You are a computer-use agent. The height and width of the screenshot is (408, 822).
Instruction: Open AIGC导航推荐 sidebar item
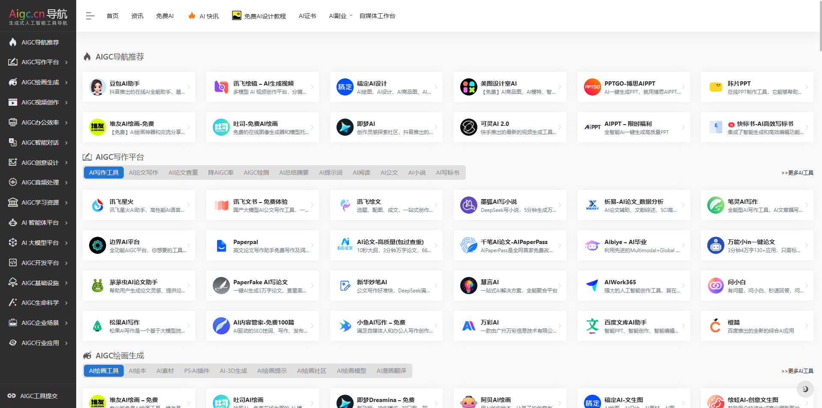click(38, 42)
